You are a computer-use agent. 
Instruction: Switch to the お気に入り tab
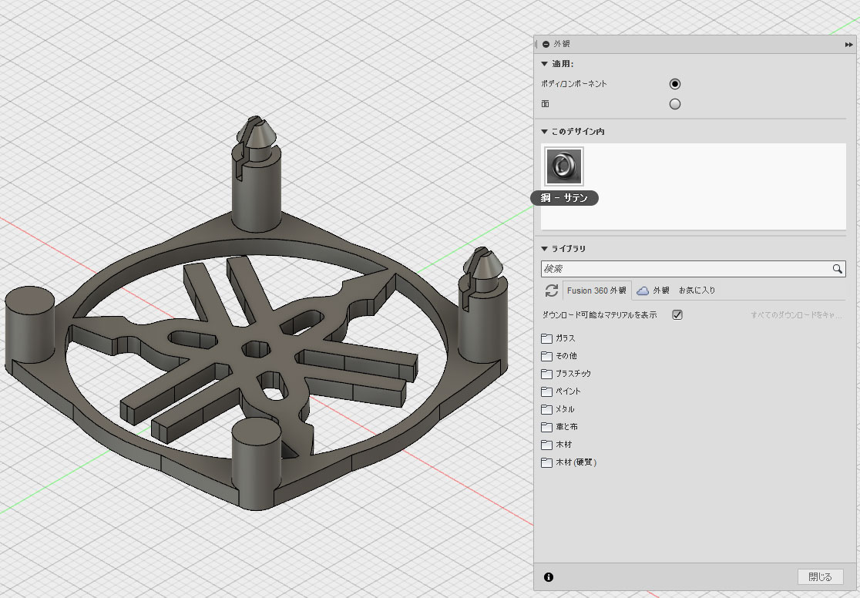click(697, 291)
